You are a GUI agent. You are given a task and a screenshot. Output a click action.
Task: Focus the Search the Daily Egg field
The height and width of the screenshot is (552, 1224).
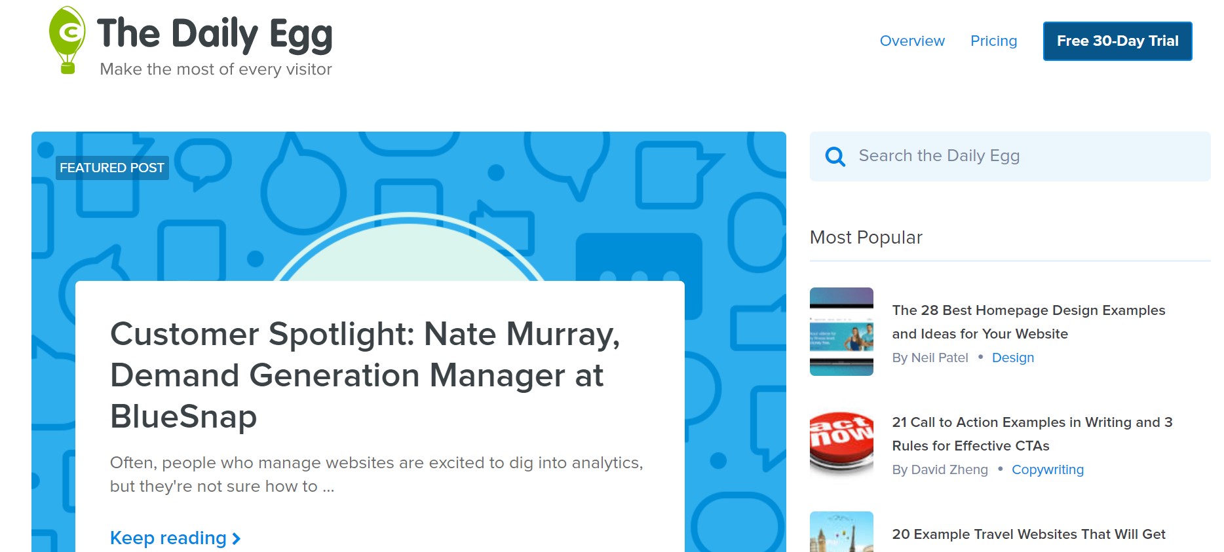point(1022,156)
